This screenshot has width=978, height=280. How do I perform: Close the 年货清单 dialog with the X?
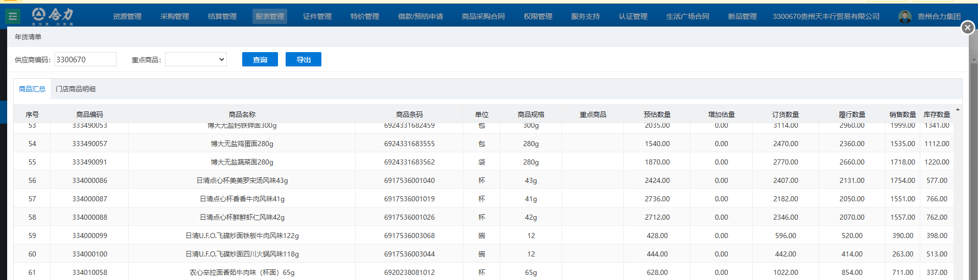tap(967, 28)
